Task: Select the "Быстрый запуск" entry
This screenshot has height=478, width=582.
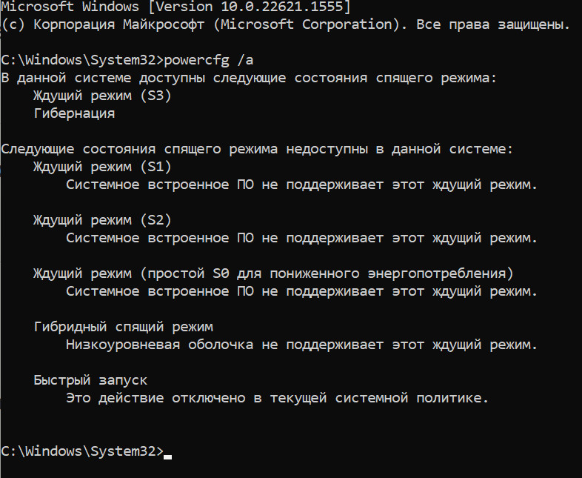Action: point(90,380)
